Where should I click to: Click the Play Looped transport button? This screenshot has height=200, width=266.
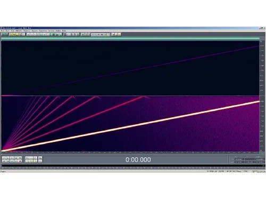tap(20, 158)
